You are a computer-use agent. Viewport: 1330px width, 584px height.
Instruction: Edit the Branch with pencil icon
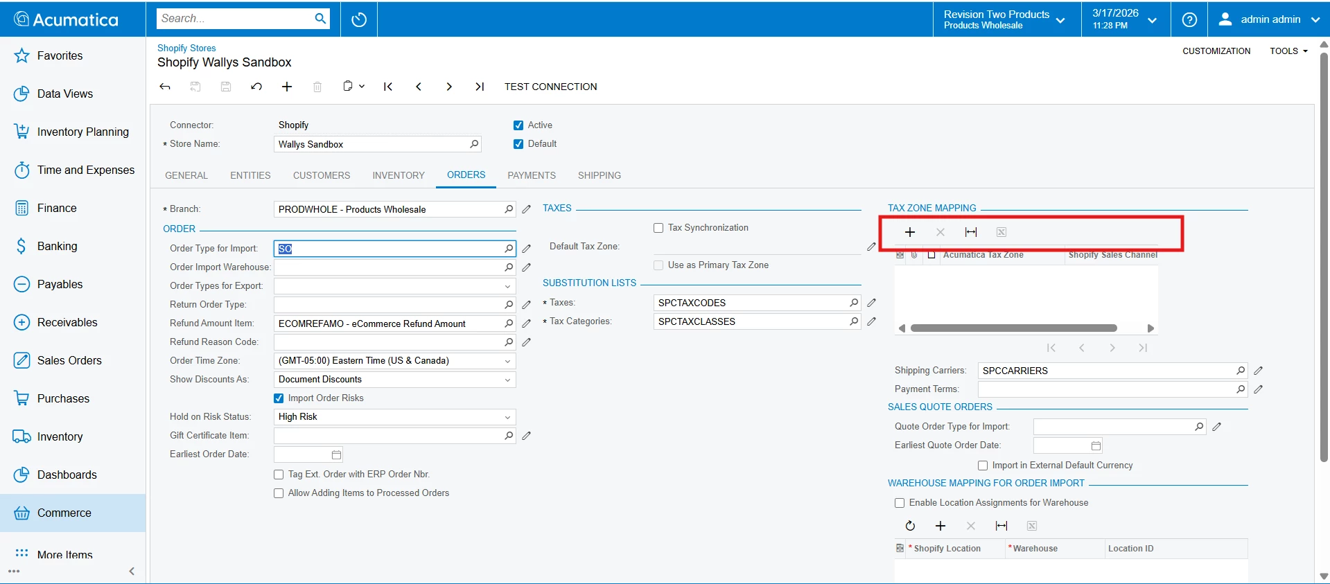pyautogui.click(x=527, y=209)
